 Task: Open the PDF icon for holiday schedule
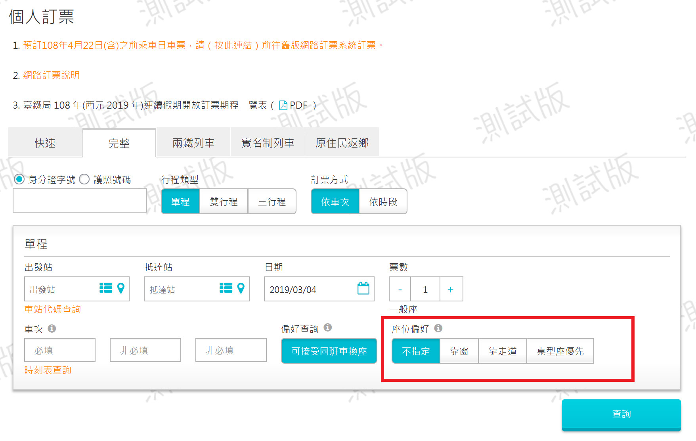(283, 105)
